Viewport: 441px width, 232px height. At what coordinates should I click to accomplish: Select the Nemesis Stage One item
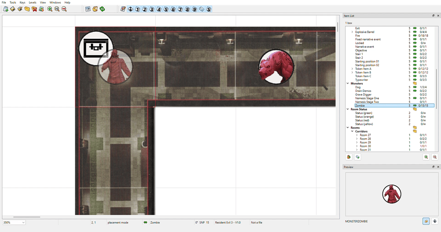pos(367,98)
